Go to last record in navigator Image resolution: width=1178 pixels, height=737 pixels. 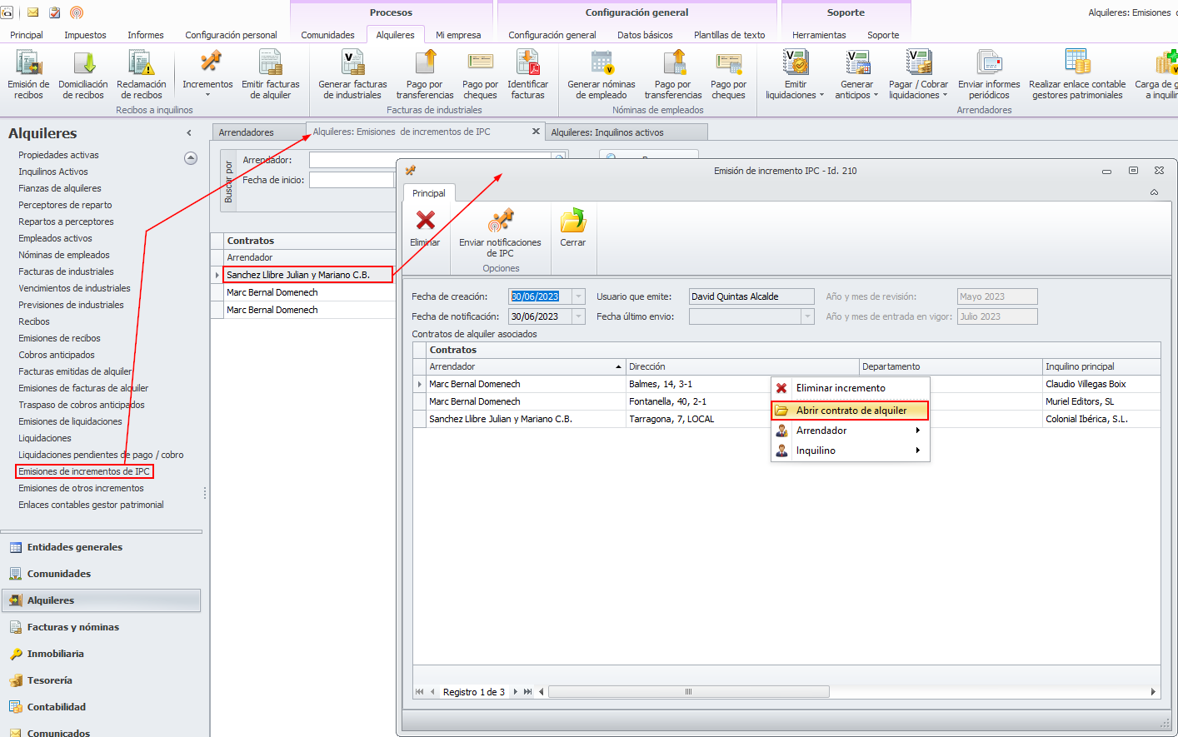(x=527, y=692)
